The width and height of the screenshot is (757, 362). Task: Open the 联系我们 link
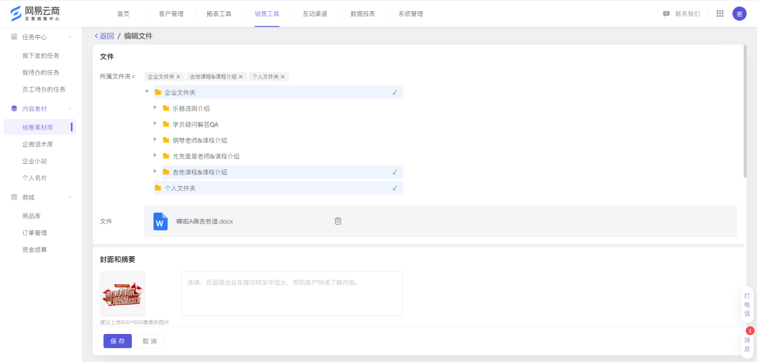tap(688, 14)
